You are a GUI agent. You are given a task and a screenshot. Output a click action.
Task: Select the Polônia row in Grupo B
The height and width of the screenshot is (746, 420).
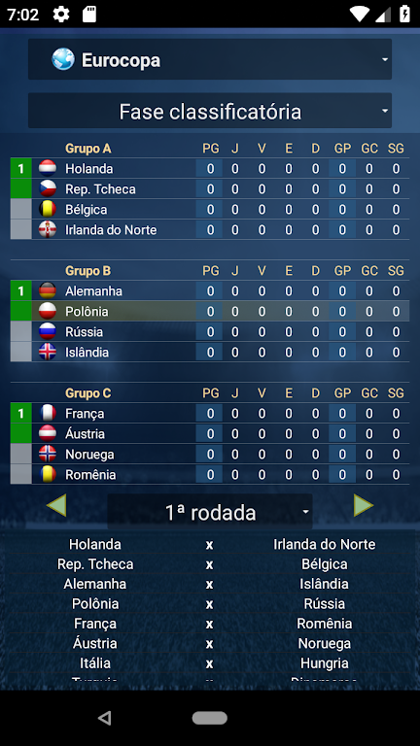point(210,311)
